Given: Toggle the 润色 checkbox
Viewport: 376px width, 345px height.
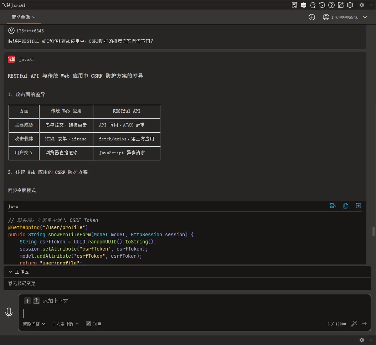Looking at the screenshot, I should point(88,324).
